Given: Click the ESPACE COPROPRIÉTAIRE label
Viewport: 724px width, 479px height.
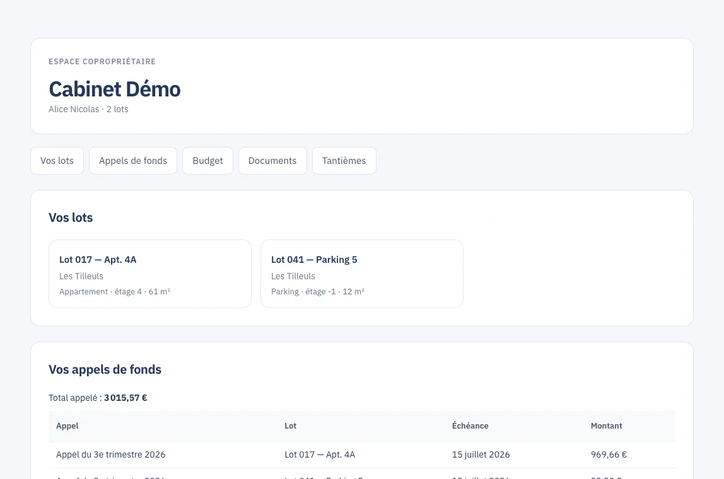Looking at the screenshot, I should (x=102, y=62).
